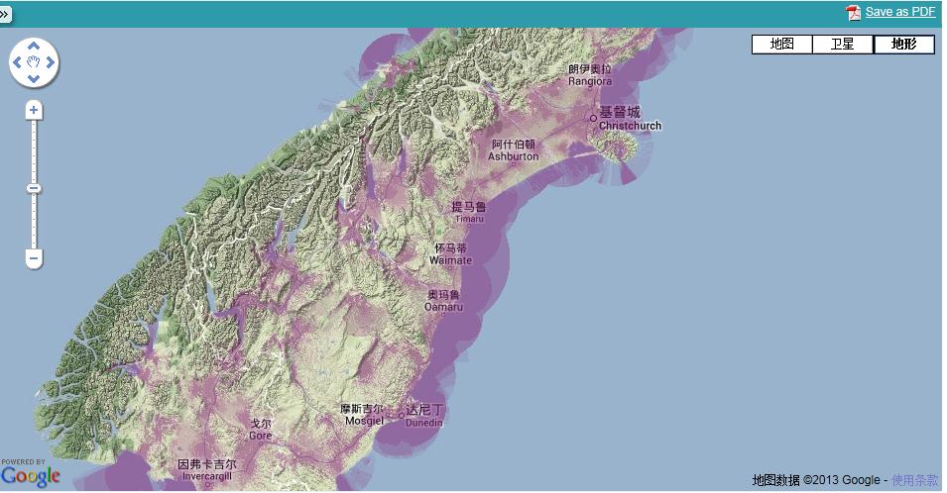Click the red PDF file icon

(x=853, y=13)
